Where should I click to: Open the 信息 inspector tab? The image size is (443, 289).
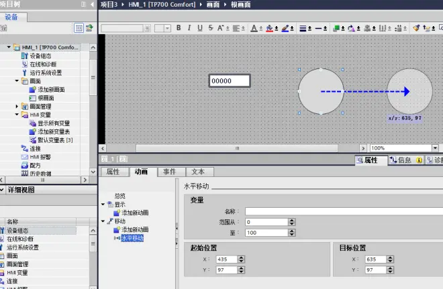(x=405, y=160)
